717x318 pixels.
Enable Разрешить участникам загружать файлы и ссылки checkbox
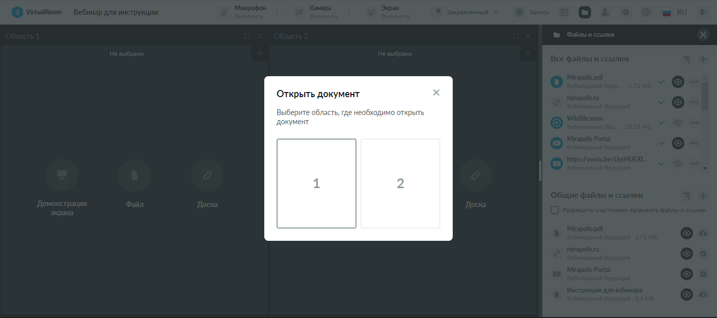click(555, 210)
